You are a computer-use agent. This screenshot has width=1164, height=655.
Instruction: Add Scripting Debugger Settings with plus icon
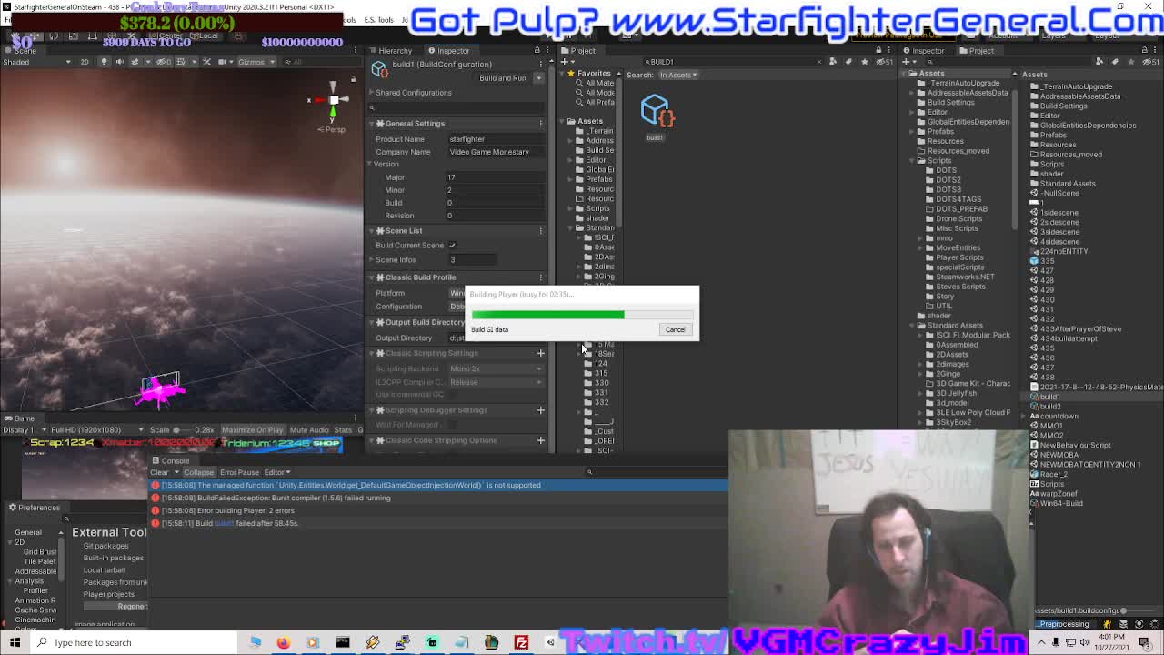click(x=540, y=410)
